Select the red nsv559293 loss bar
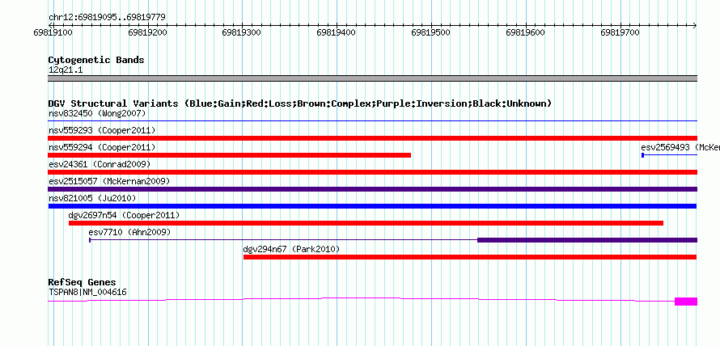 coord(372,138)
